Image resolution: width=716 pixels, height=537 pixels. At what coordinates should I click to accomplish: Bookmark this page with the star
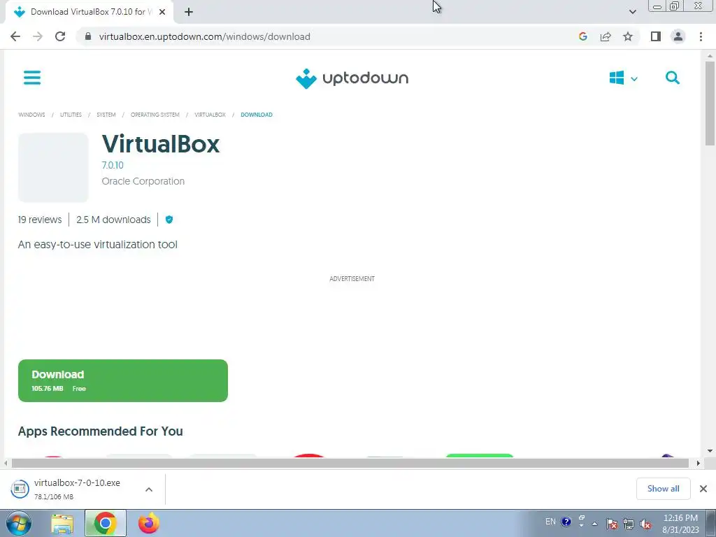(628, 36)
